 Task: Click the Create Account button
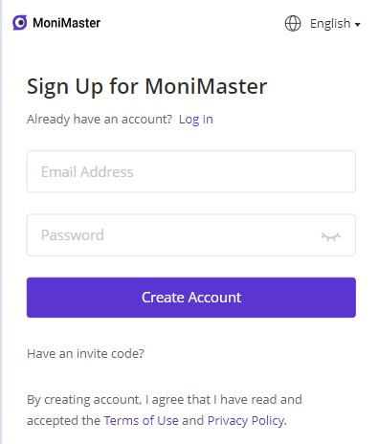pyautogui.click(x=191, y=298)
